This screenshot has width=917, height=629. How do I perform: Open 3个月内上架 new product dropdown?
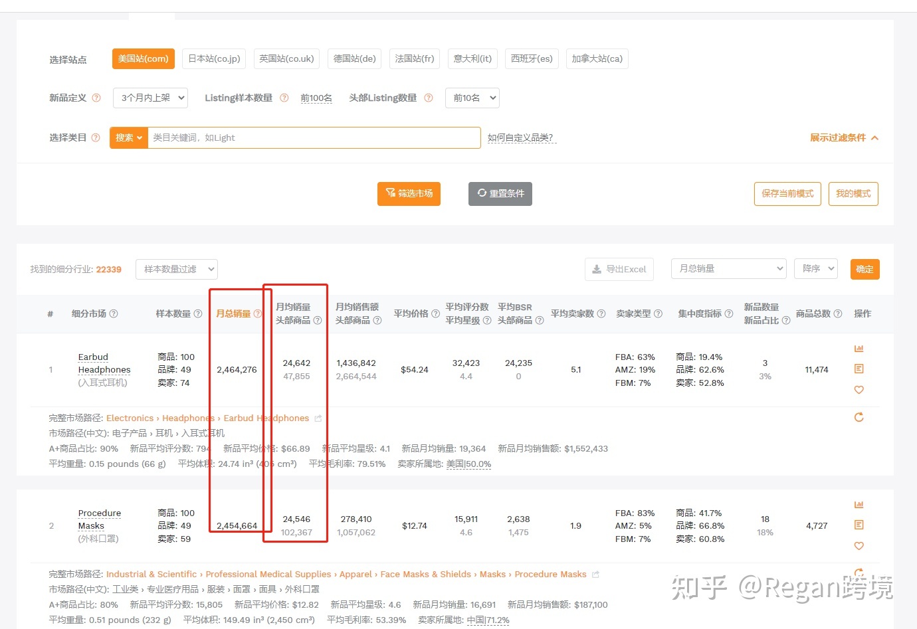(150, 98)
